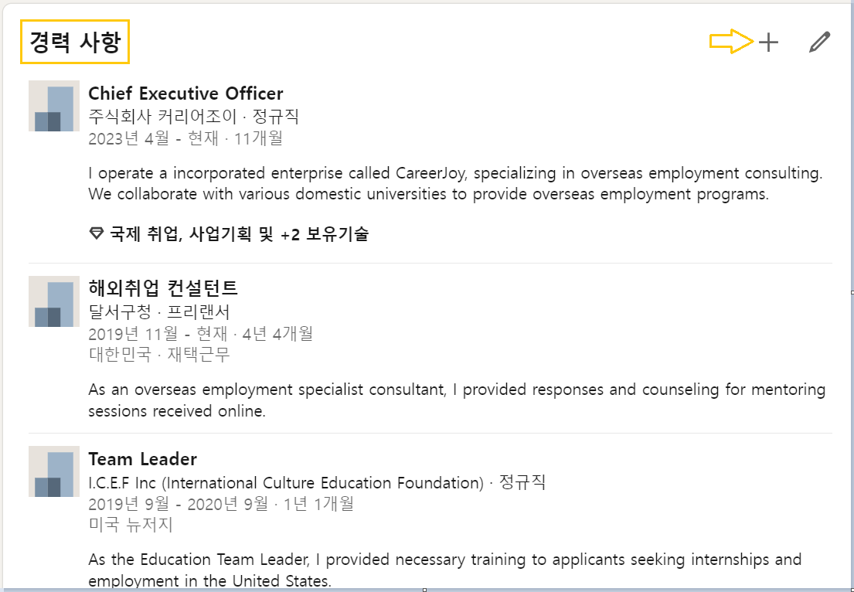Open the Chief Executive Officer position
854x592 pixels.
[185, 93]
